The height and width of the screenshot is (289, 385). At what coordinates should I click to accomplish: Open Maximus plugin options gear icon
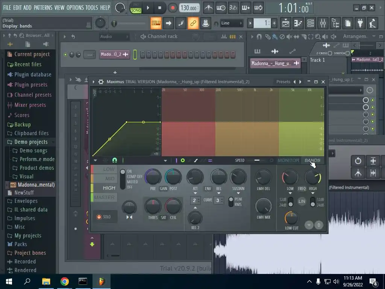pos(101,82)
